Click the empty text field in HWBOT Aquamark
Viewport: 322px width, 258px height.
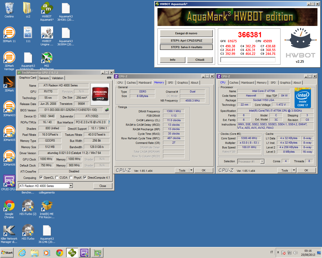point(248,60)
